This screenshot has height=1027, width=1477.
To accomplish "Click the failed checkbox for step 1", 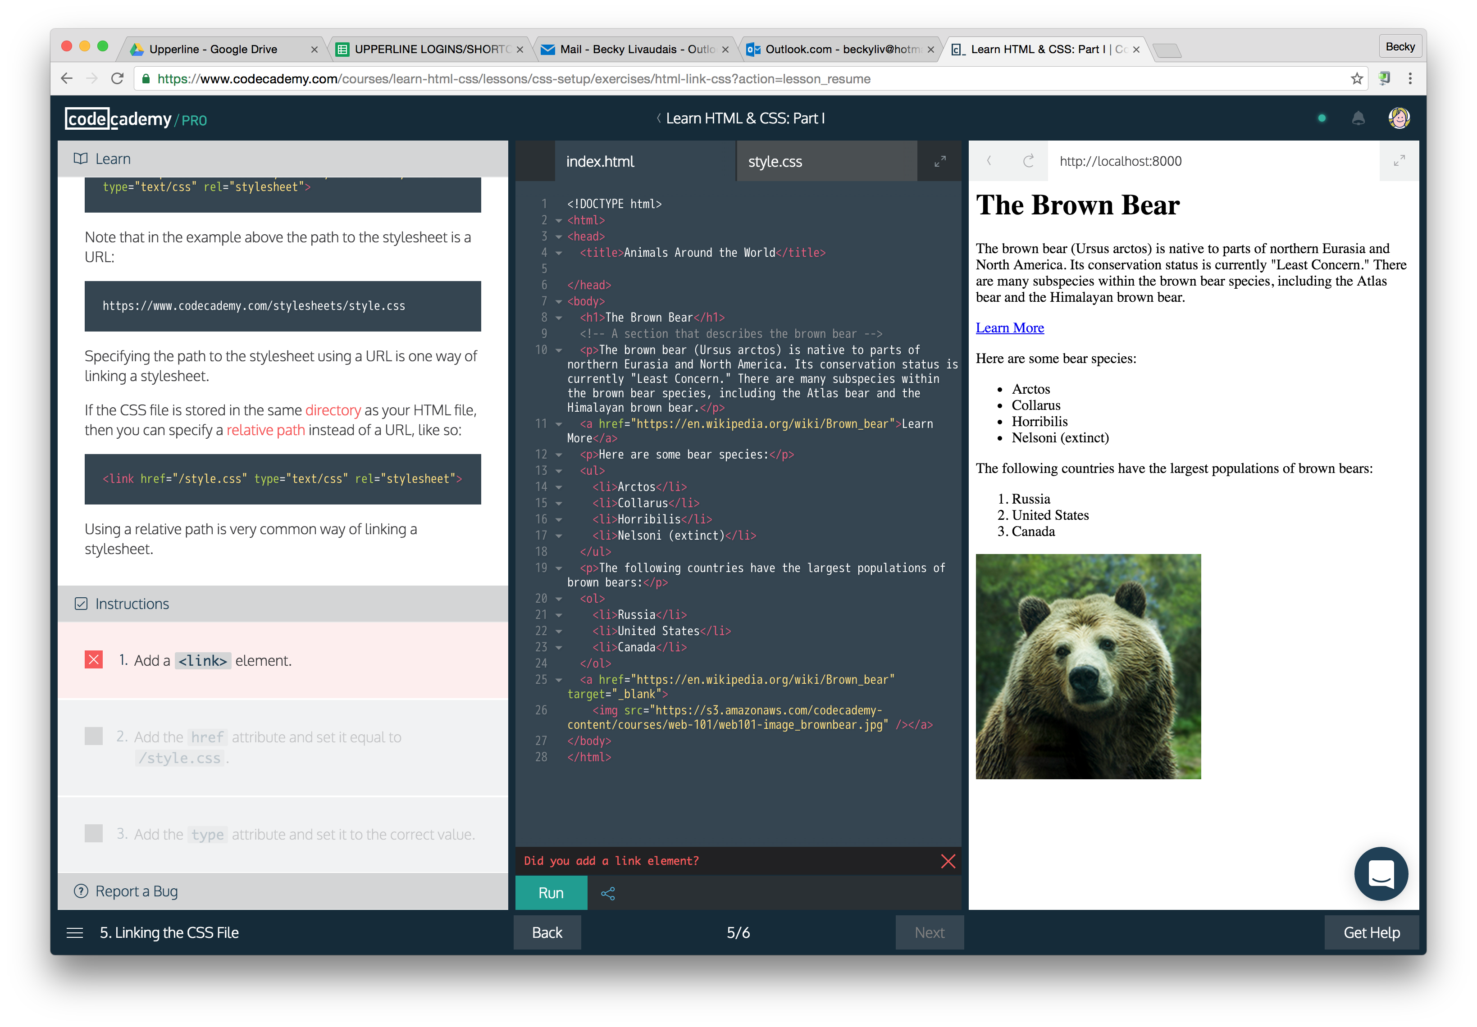I will coord(94,660).
